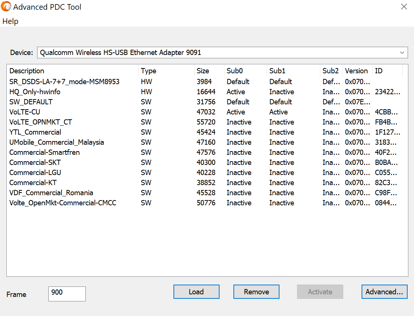Click size value 47032
Screen dimensions: 414x316
[x=206, y=112]
